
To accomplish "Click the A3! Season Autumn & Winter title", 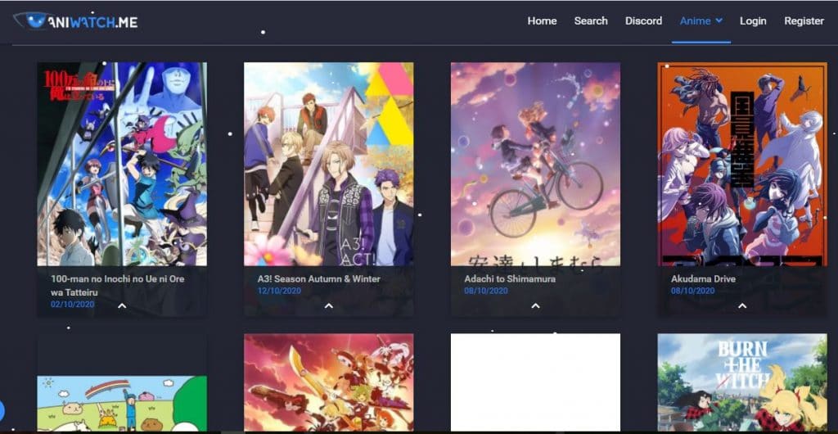I will coord(319,278).
